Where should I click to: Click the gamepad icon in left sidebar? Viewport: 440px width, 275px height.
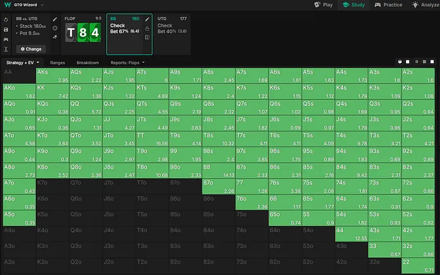6,39
